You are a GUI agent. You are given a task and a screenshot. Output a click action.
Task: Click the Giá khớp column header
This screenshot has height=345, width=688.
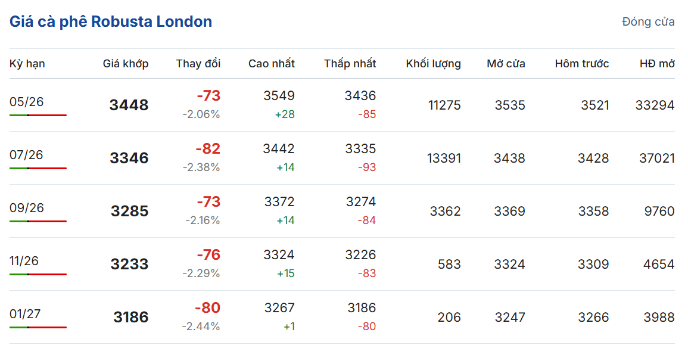point(126,64)
